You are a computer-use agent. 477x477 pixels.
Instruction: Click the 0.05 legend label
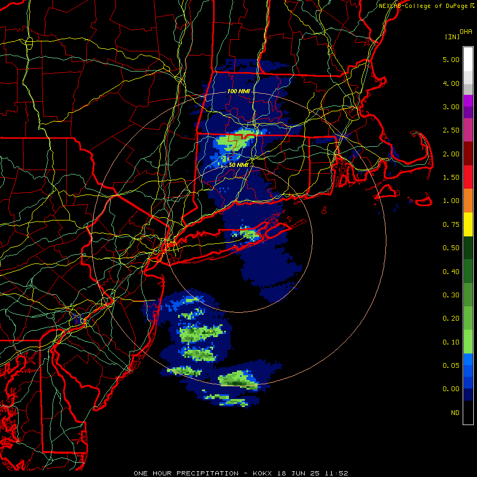451,366
